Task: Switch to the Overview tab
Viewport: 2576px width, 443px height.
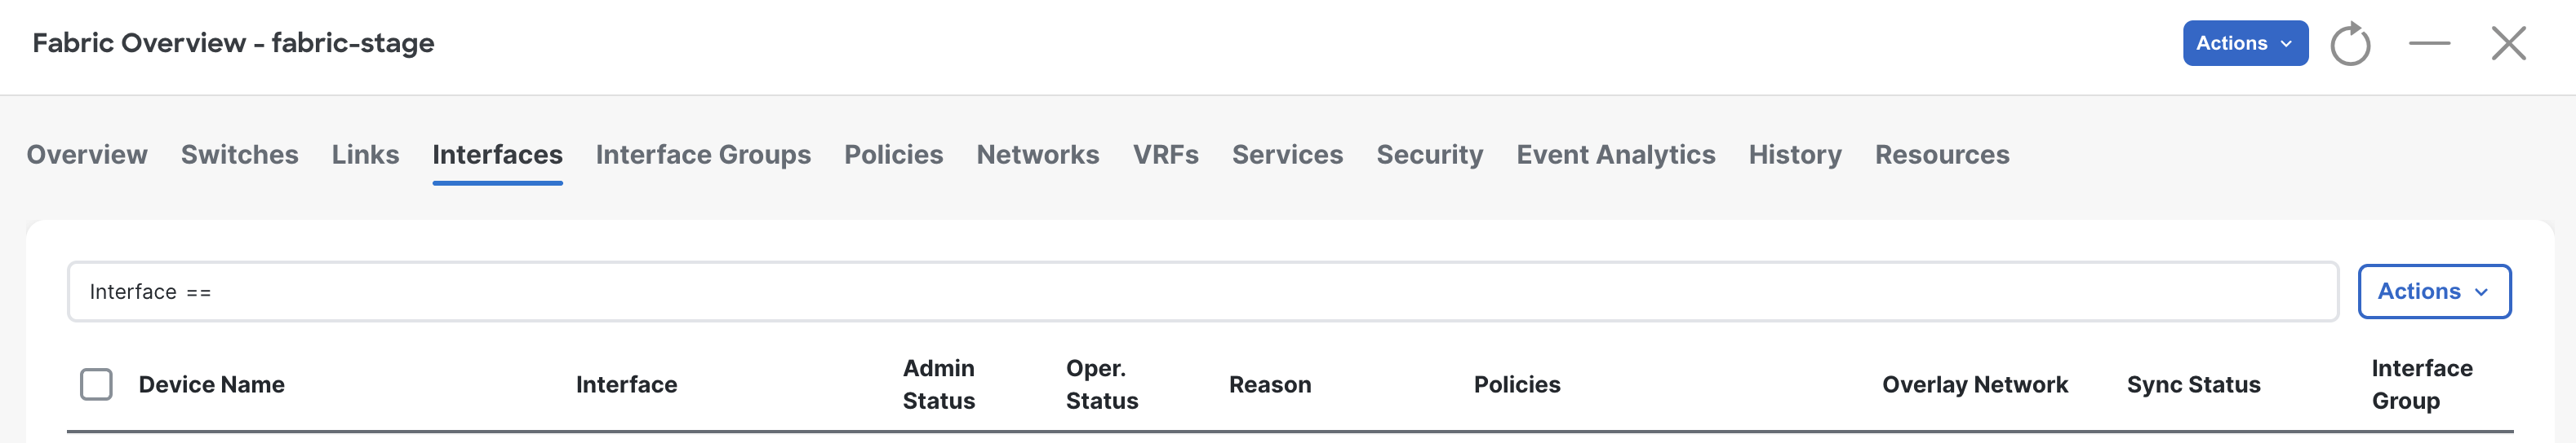Action: pos(87,155)
